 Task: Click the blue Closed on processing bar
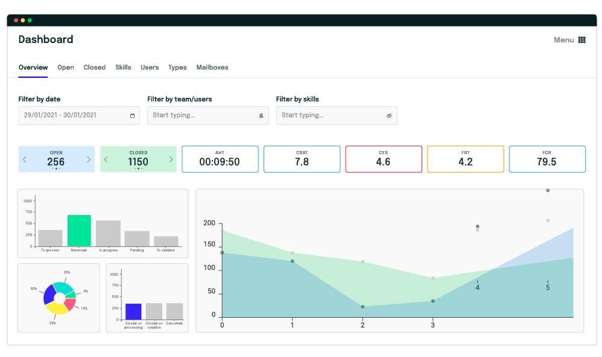tap(133, 312)
